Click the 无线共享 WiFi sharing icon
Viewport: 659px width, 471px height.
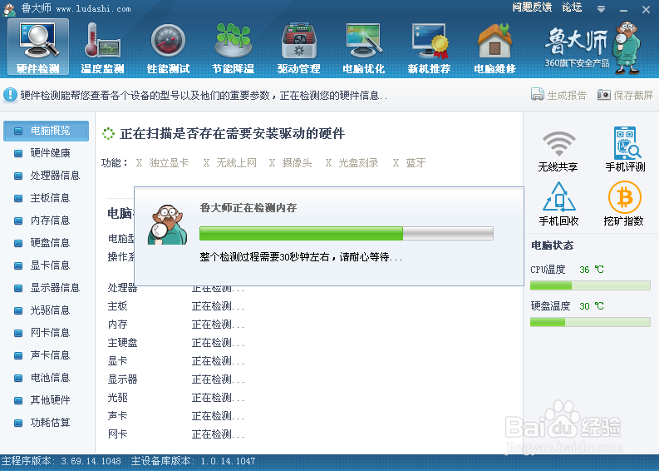[558, 151]
